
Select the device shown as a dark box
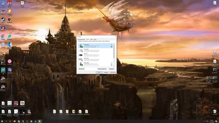click(96, 55)
